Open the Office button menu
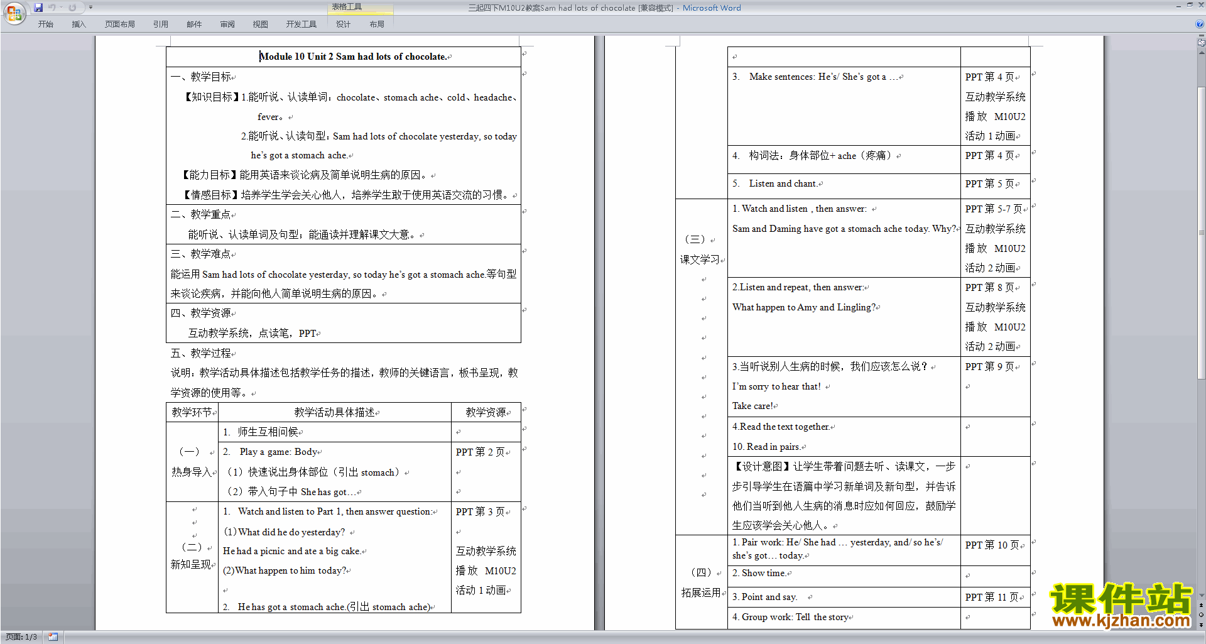 point(14,13)
